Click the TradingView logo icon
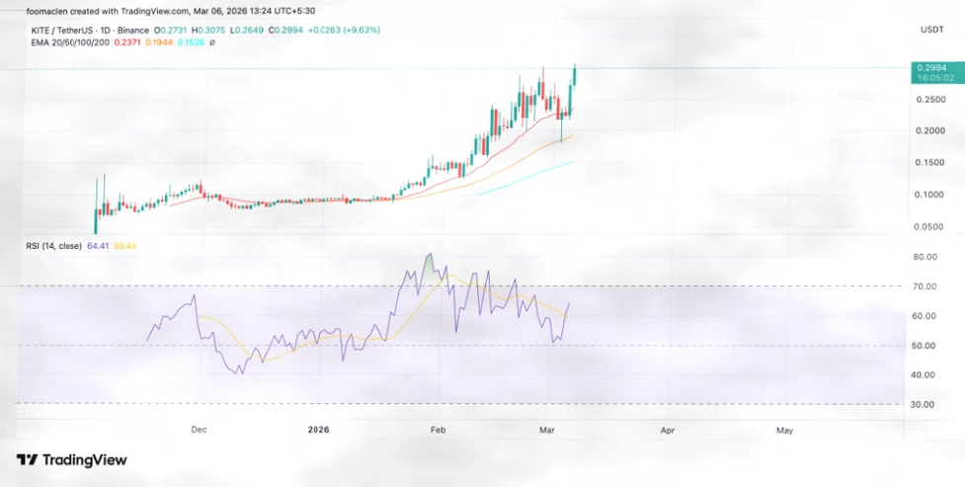Viewport: 965px width, 487px height. (27, 459)
